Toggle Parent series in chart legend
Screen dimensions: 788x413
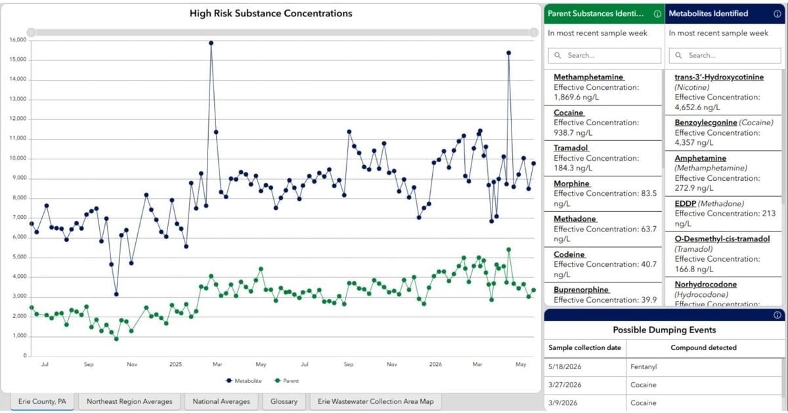coord(286,380)
